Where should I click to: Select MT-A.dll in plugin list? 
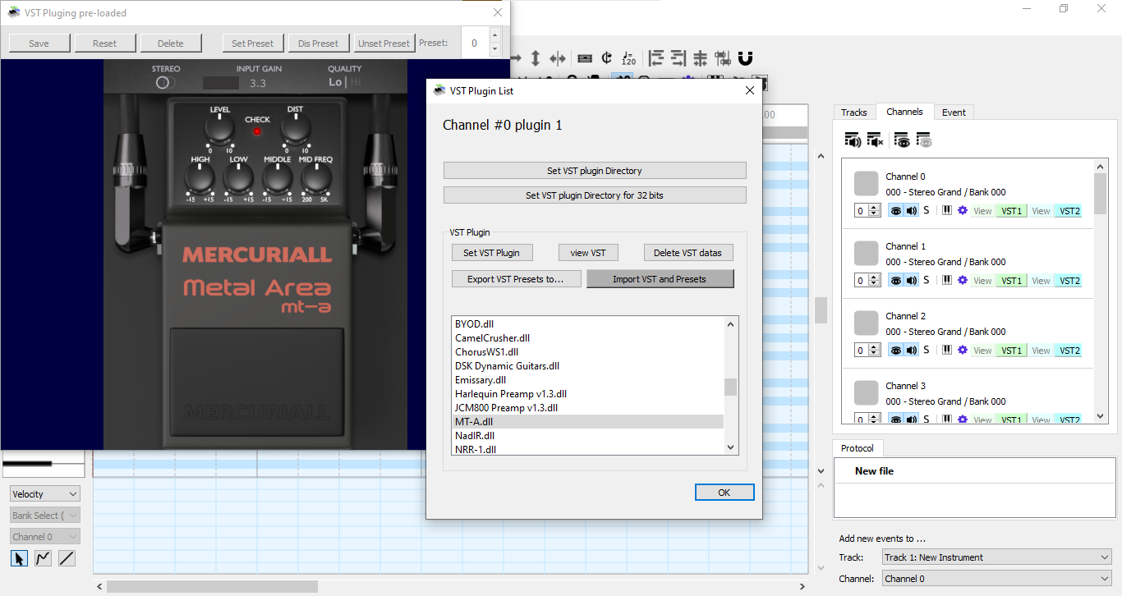587,421
